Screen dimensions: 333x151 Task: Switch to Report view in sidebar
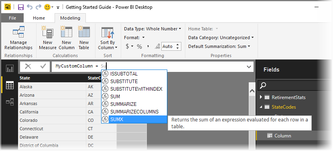point(10,68)
